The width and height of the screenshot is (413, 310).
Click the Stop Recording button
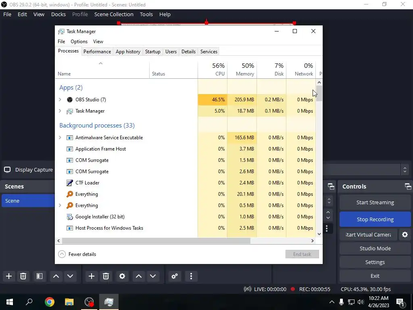[x=375, y=219]
